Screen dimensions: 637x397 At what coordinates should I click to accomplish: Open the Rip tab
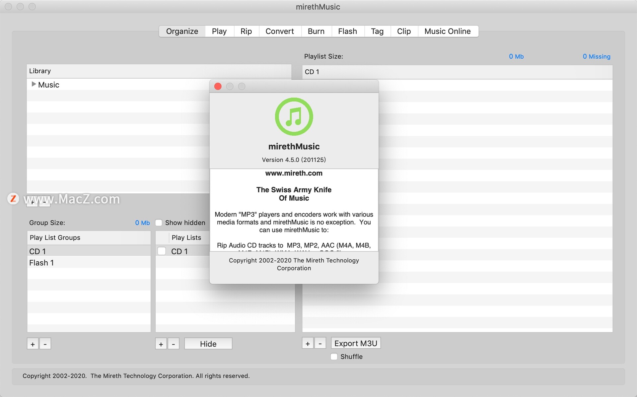[246, 31]
